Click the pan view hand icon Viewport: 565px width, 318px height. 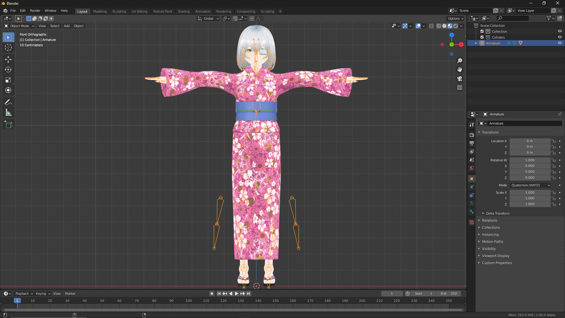(460, 70)
